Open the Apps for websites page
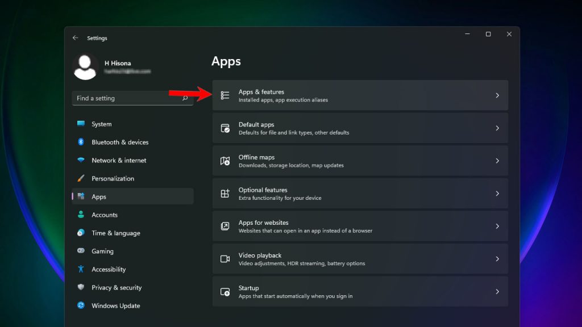Screen dimensions: 582x327 [360, 226]
